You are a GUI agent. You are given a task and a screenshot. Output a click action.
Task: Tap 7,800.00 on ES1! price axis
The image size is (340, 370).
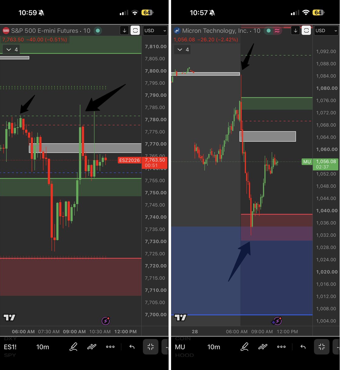156,71
